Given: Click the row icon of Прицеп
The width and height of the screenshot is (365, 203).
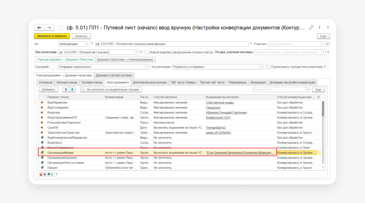Looking at the screenshot, I should (42, 168).
